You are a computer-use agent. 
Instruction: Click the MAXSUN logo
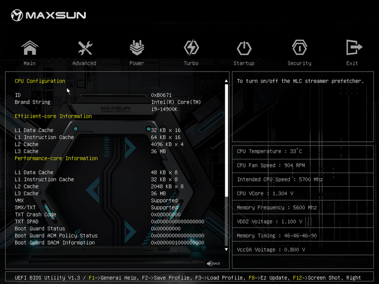point(48,15)
